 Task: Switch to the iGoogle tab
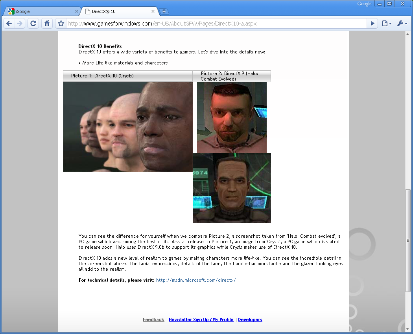[42, 11]
